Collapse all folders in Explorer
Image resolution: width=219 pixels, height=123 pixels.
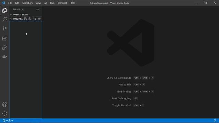39,19
